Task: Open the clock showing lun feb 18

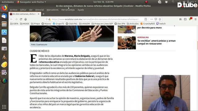Action: click(103, 2)
